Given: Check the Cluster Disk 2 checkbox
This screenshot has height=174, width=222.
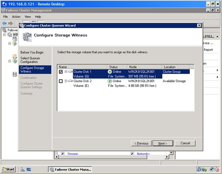Looking at the screenshot, I should [61, 81].
